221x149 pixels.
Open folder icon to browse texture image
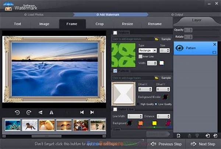pyautogui.click(x=157, y=39)
